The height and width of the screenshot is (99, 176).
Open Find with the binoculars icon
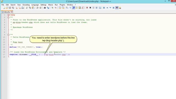tap(45, 8)
